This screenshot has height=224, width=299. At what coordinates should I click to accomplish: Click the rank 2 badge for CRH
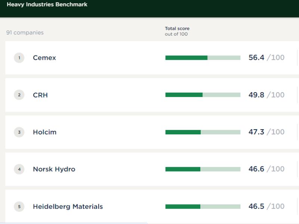point(19,95)
